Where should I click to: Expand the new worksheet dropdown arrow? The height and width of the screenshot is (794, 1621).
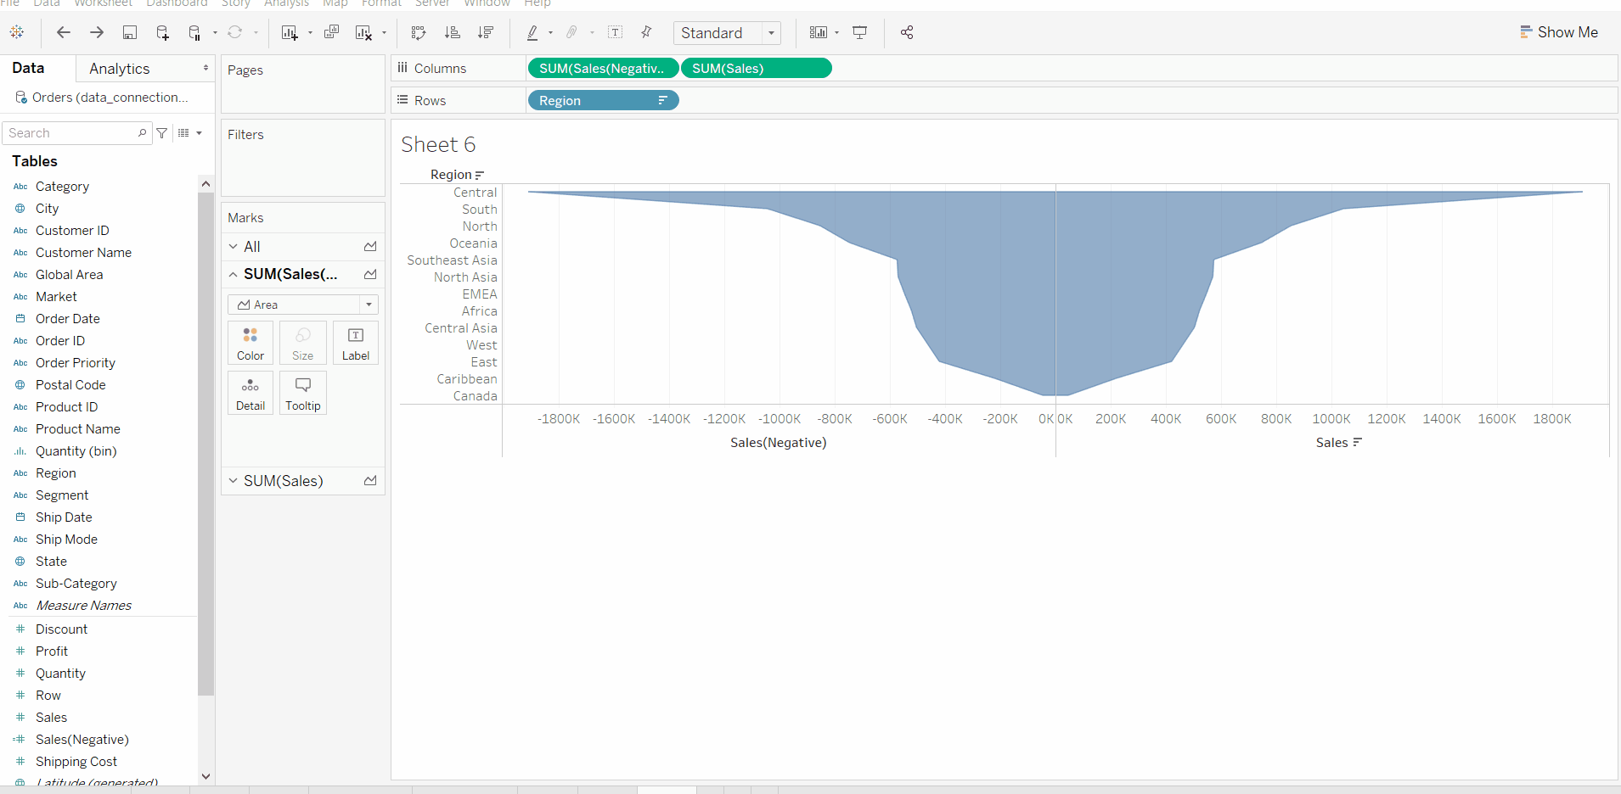(310, 33)
